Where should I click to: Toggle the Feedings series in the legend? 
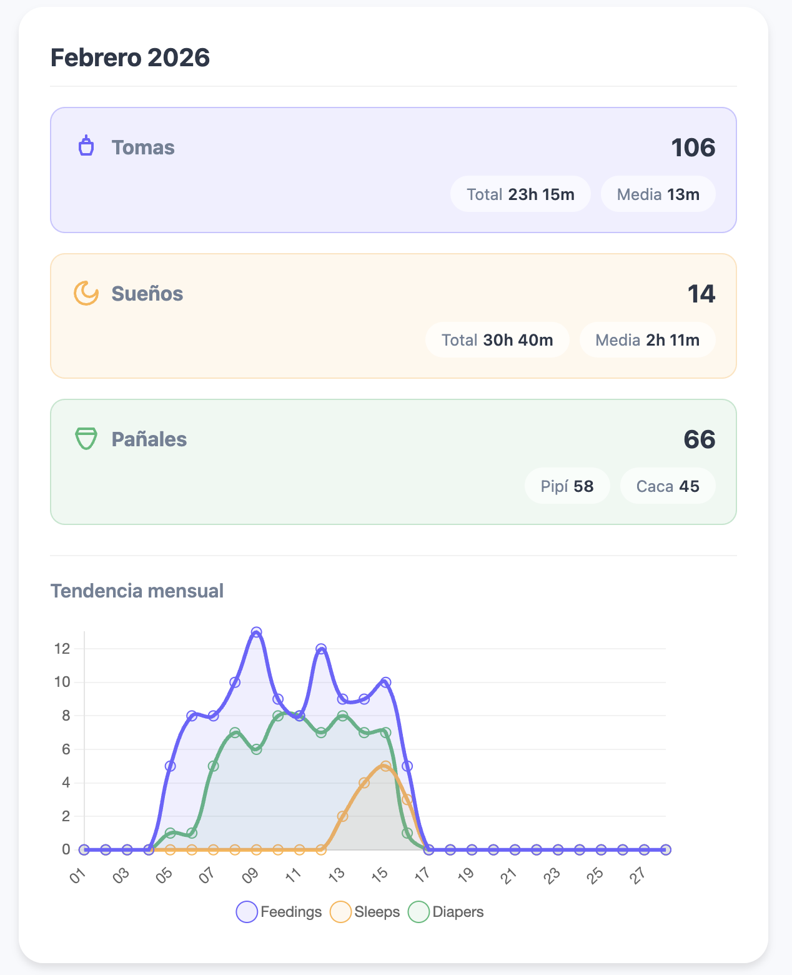[x=280, y=912]
